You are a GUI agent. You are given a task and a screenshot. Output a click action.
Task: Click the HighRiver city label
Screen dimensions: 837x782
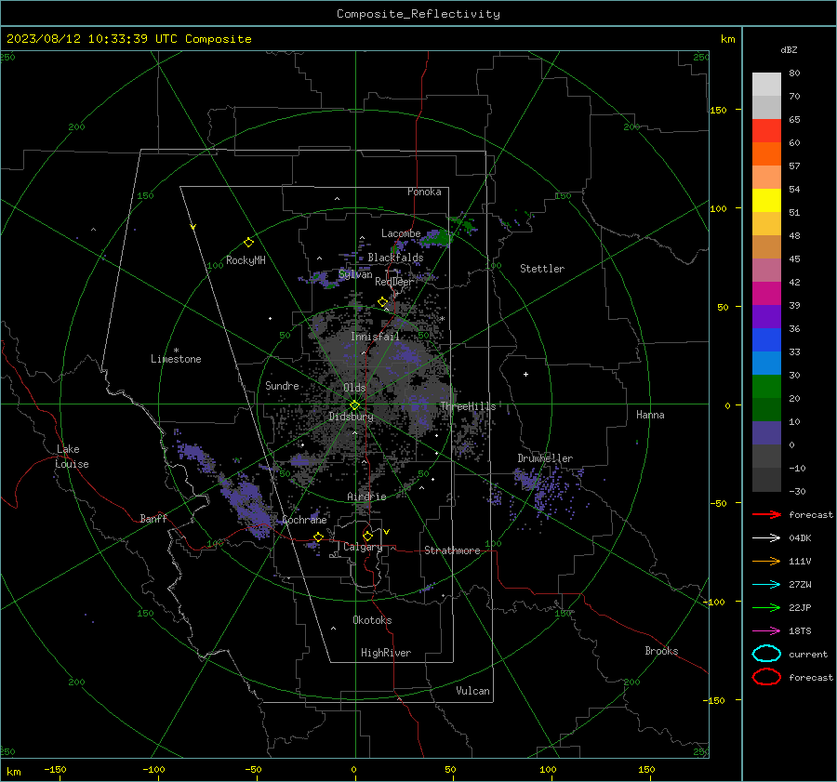coord(386,653)
